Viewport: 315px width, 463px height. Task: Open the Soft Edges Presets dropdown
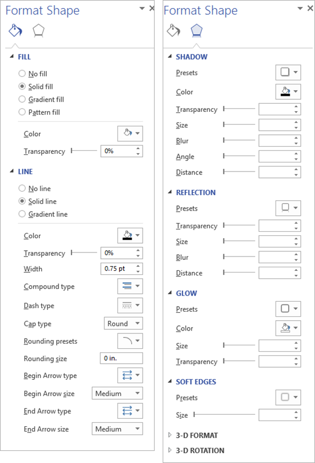tap(288, 397)
